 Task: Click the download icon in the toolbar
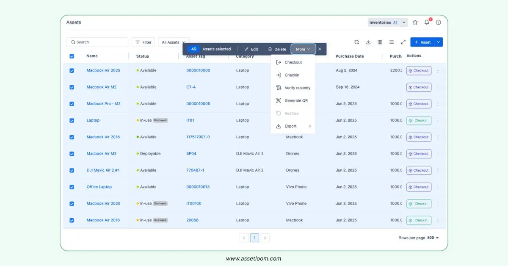tap(368, 42)
